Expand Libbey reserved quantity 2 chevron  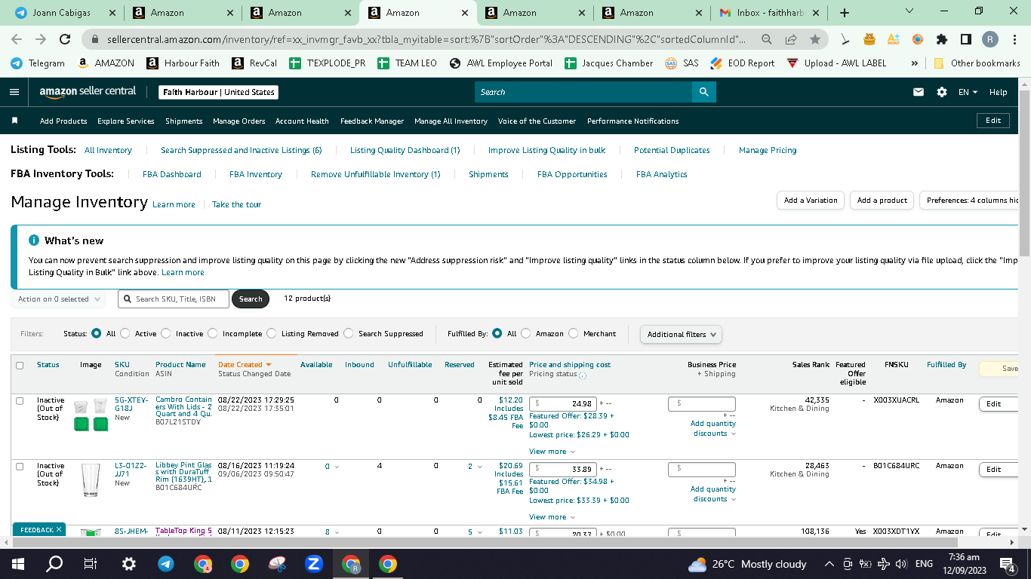(479, 467)
